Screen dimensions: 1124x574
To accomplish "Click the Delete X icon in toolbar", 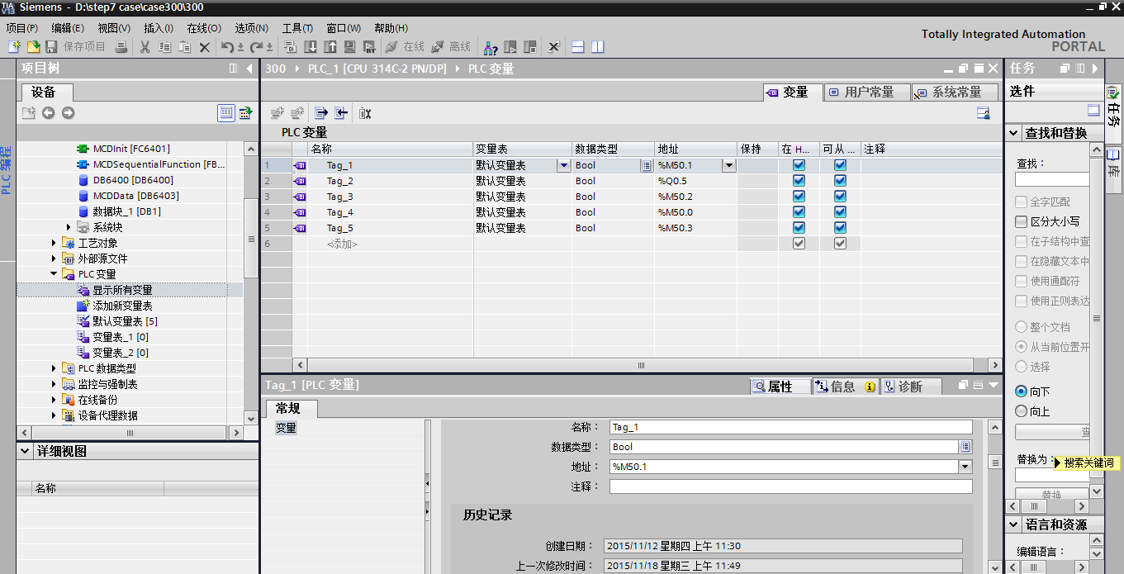I will (x=205, y=47).
